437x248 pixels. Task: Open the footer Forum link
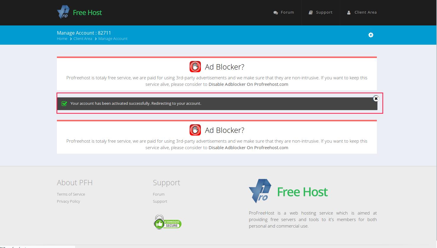click(159, 194)
